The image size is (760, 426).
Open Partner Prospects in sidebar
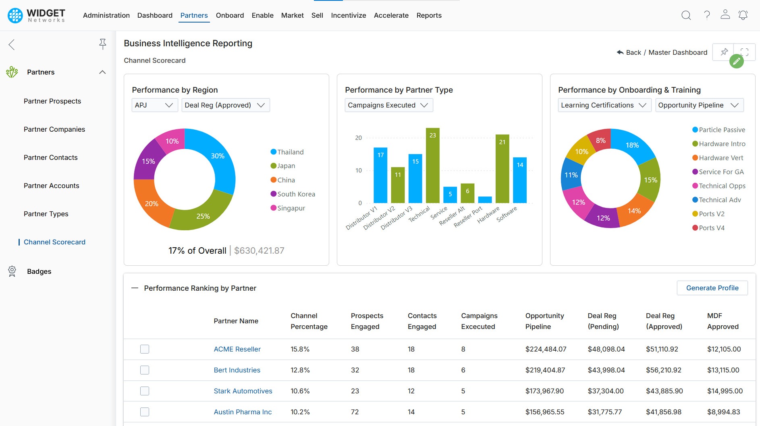pos(52,101)
